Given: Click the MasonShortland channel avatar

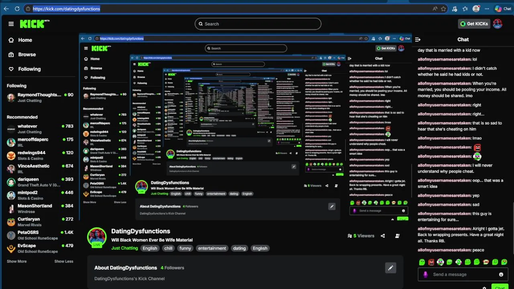Looking at the screenshot, I should pos(11,208).
